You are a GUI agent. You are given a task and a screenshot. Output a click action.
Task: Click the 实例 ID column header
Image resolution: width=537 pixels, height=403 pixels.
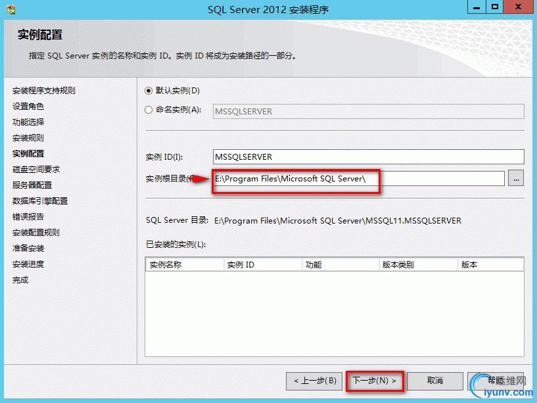tap(263, 264)
